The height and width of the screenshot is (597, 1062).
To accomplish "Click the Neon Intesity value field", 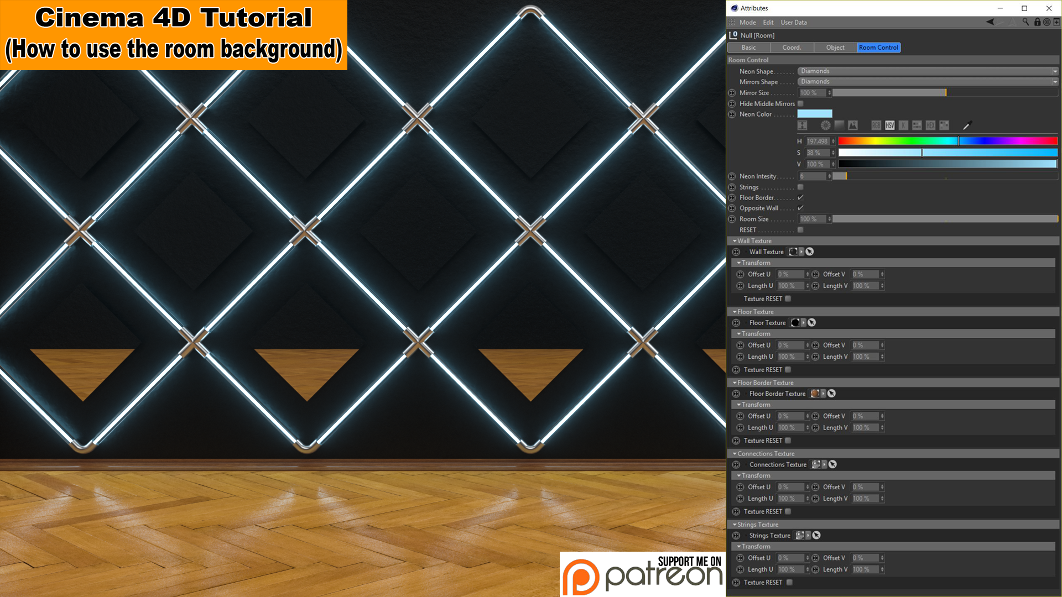I will pyautogui.click(x=813, y=176).
